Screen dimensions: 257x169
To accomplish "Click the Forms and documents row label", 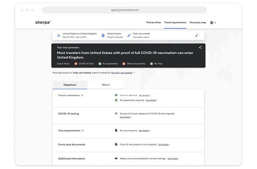I will [72, 144].
